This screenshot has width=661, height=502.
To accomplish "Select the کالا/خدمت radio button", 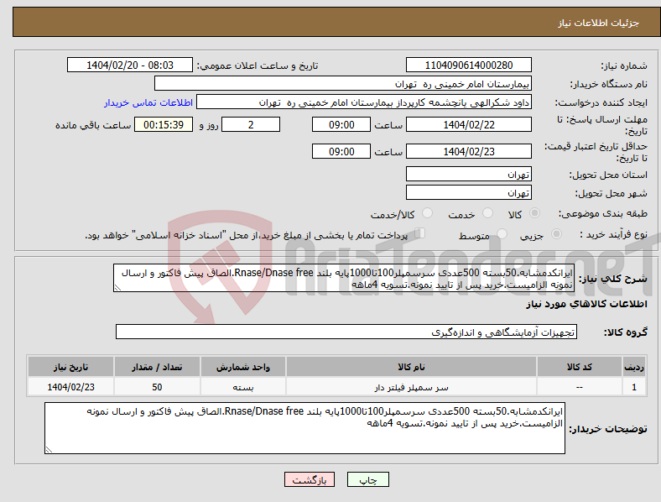I will click(x=428, y=213).
